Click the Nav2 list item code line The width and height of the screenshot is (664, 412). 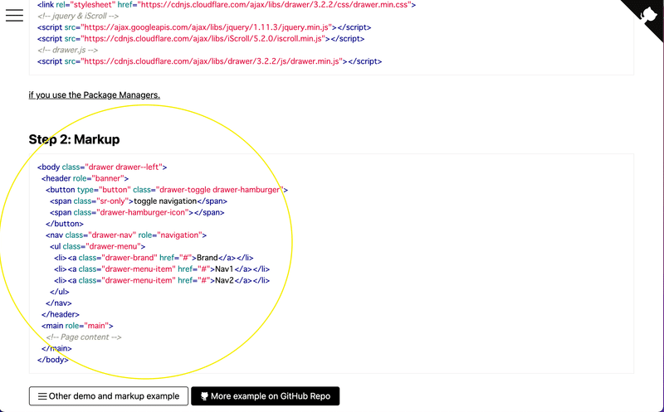pos(162,280)
